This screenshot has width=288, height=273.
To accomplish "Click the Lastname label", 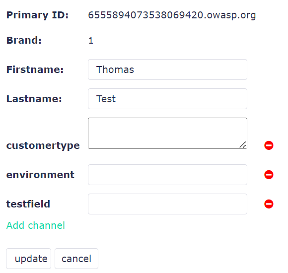I will (34, 99).
